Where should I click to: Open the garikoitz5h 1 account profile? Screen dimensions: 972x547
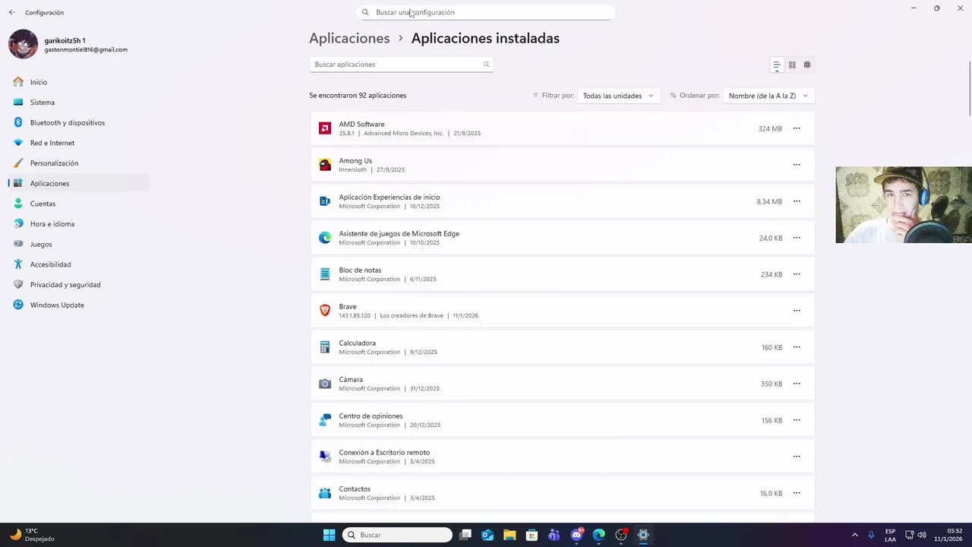[x=68, y=44]
